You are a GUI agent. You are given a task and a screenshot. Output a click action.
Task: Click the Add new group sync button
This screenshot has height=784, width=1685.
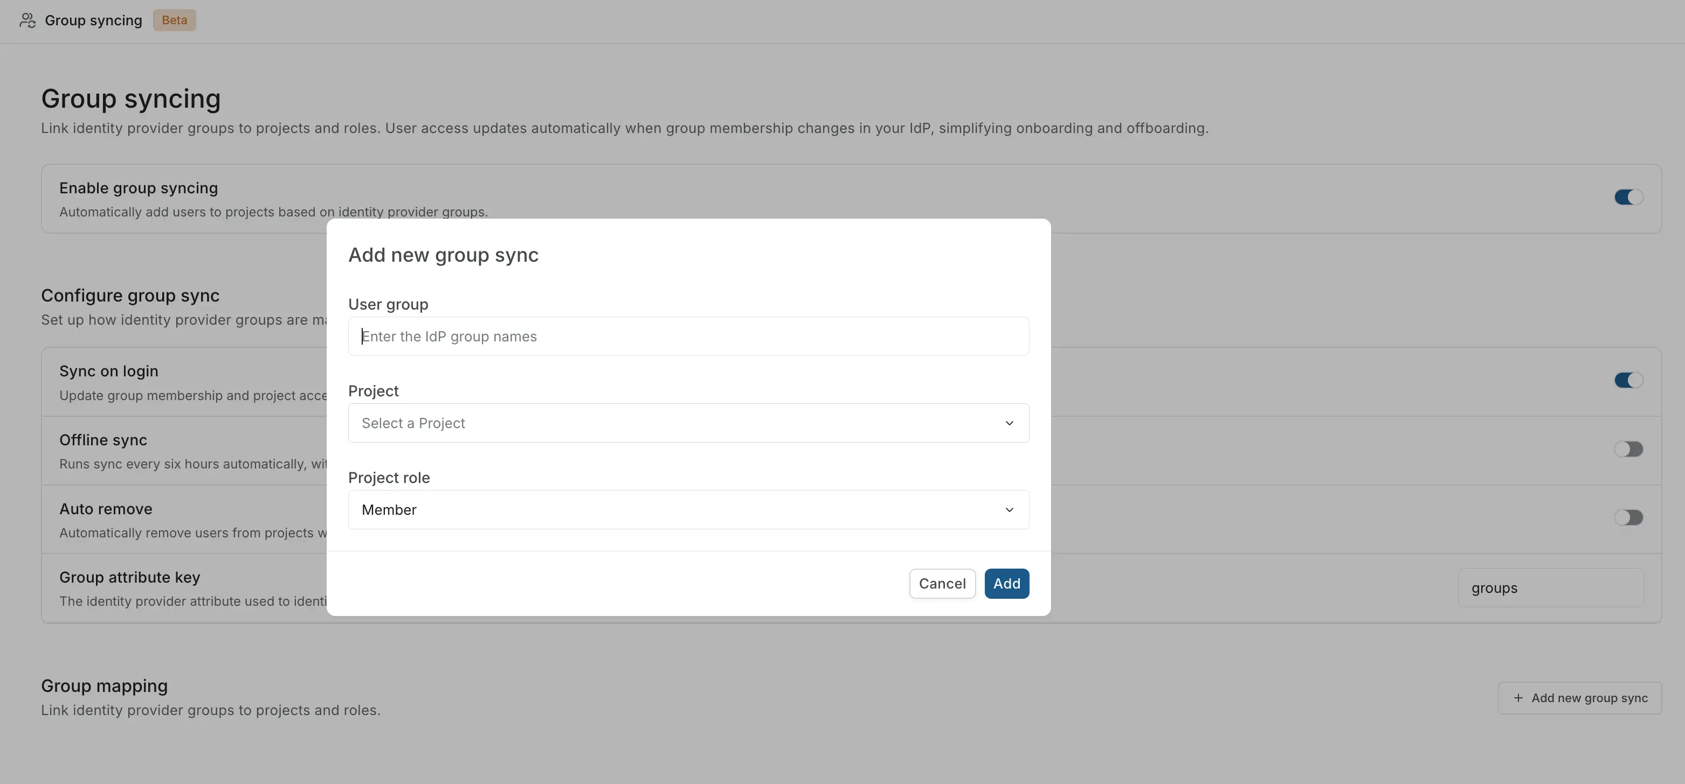(1579, 698)
